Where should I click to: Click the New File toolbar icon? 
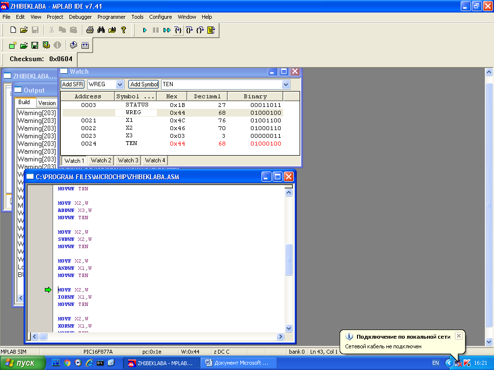pos(13,30)
